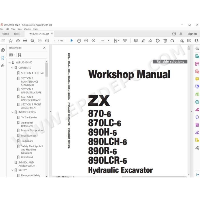Activate the hand pan tool

pos(79,41)
